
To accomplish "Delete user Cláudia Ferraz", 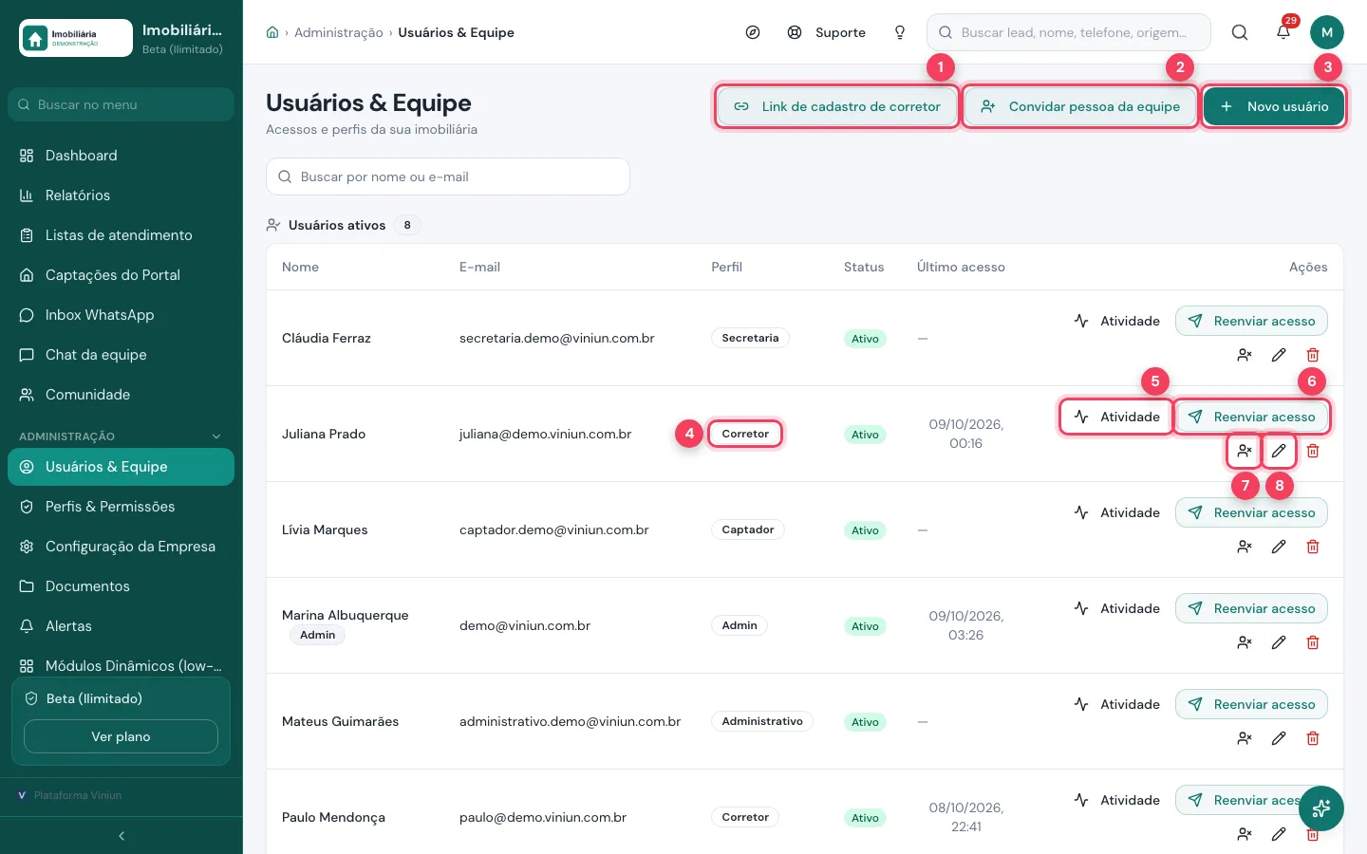I will (1313, 355).
